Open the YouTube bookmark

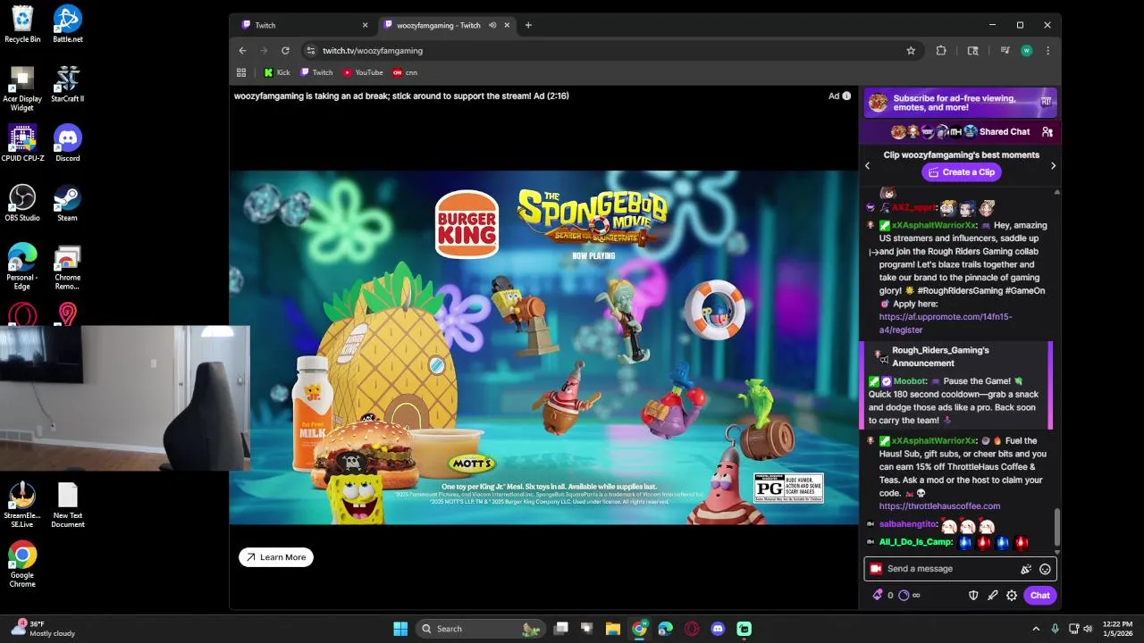(x=363, y=72)
